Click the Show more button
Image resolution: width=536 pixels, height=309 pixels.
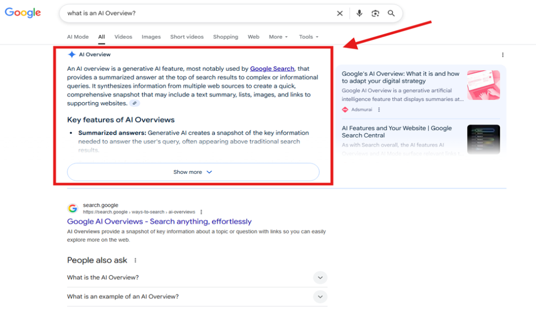click(193, 171)
